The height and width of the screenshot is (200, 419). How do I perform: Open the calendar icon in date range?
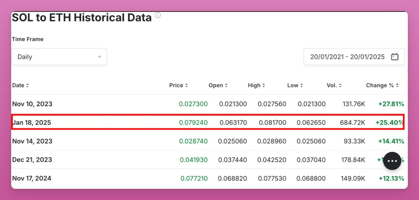[x=395, y=57]
